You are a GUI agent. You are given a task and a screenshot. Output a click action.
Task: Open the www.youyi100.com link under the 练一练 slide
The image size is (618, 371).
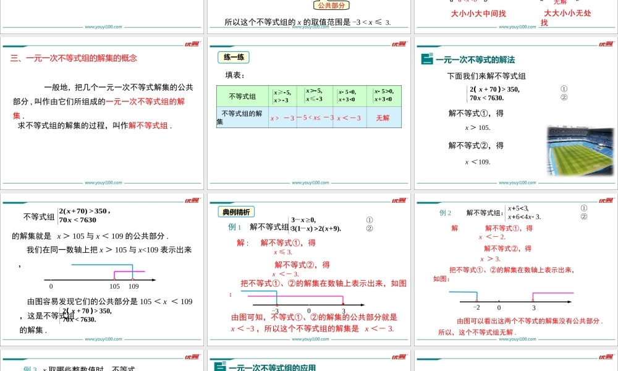tap(311, 182)
